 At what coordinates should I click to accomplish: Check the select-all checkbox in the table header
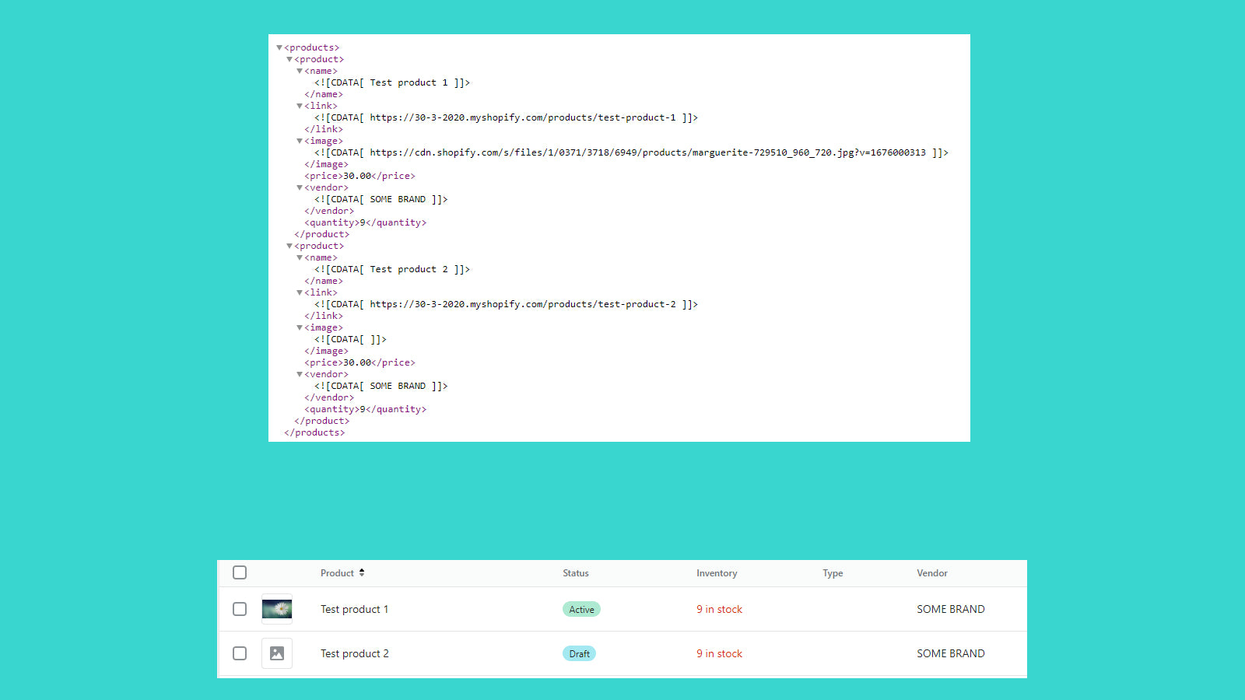[x=239, y=572]
